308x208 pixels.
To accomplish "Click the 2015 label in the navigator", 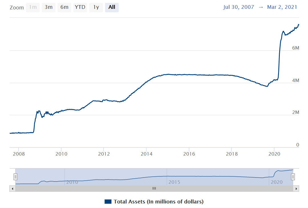I will [174, 182].
